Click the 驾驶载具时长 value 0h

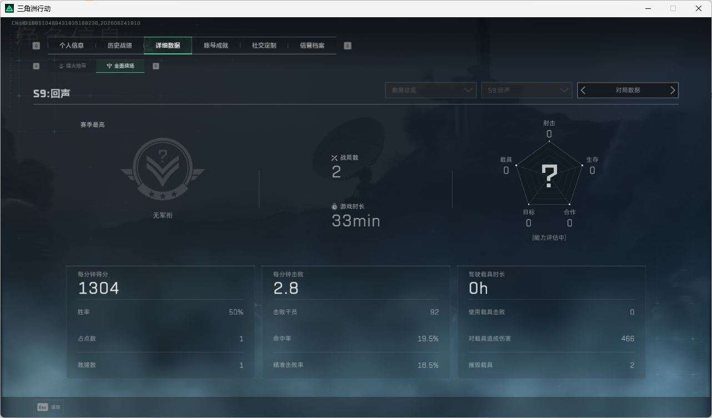478,288
